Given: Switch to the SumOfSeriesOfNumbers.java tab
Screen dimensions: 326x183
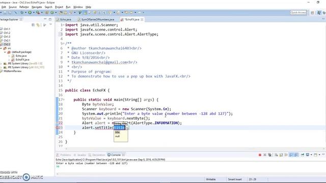Looking at the screenshot, I should [96, 19].
